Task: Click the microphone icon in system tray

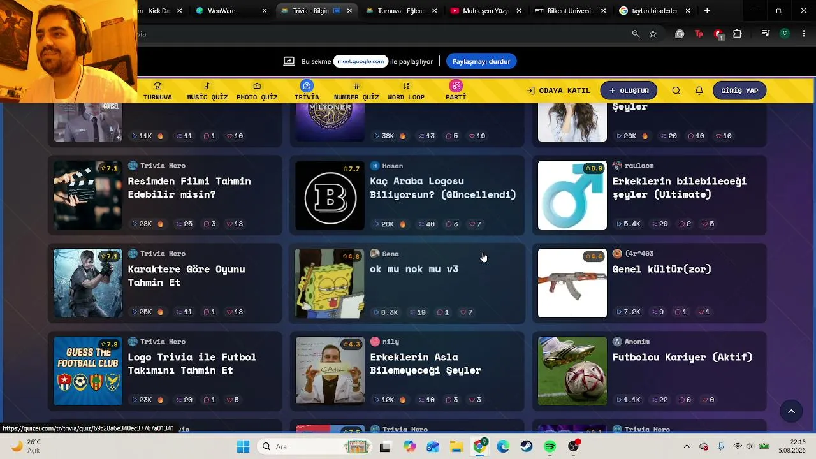Action: point(720,446)
